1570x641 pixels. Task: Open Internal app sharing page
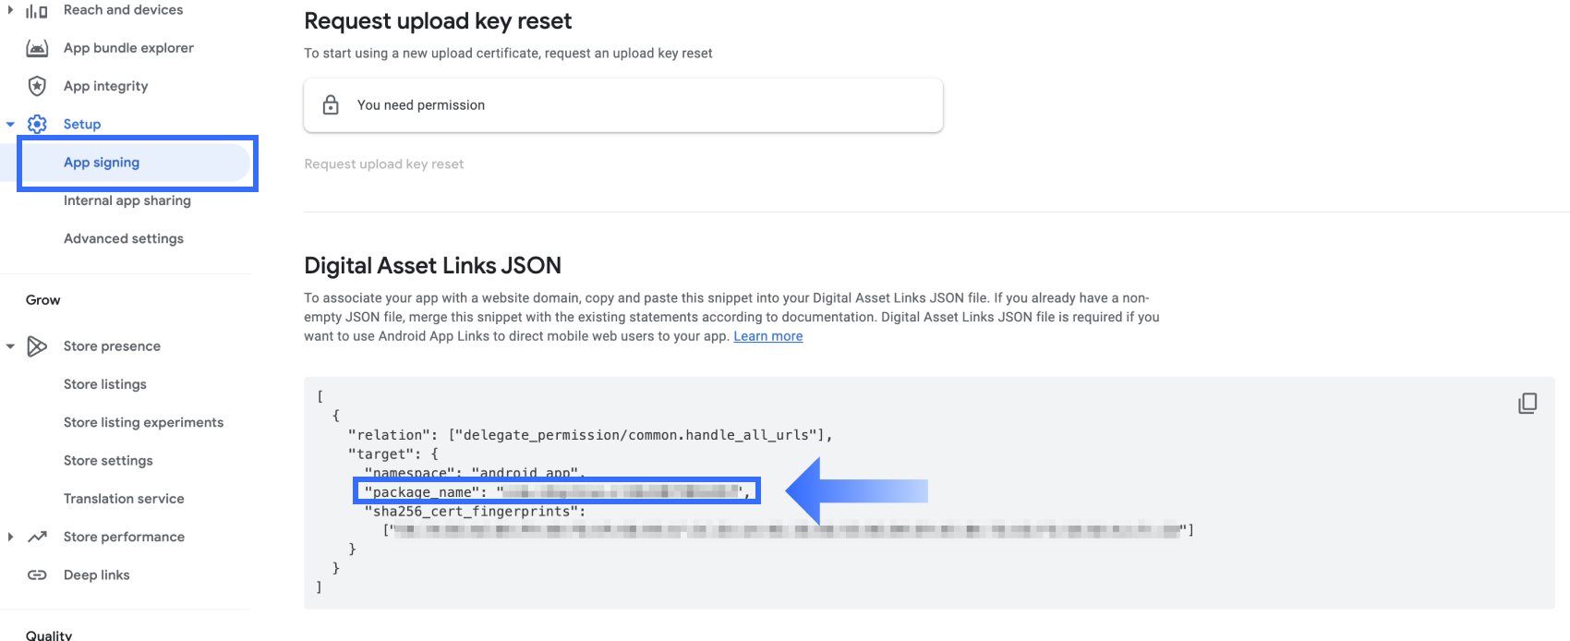[x=127, y=200]
